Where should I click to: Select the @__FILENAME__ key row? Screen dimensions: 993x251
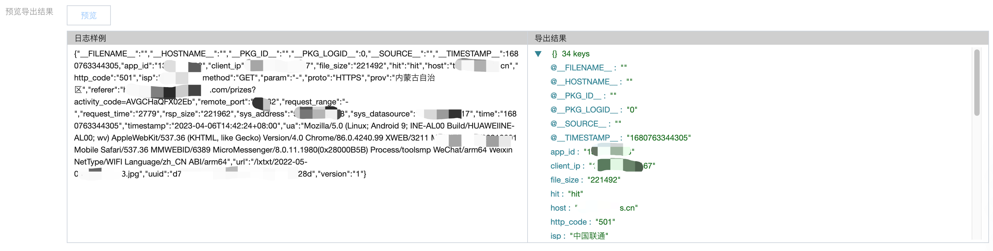coord(589,68)
